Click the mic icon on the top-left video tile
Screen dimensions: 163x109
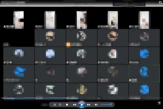pos(4,27)
